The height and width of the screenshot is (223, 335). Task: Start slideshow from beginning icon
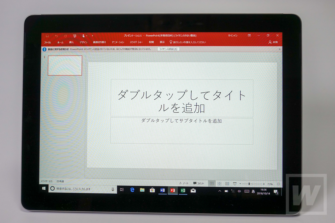[75, 36]
